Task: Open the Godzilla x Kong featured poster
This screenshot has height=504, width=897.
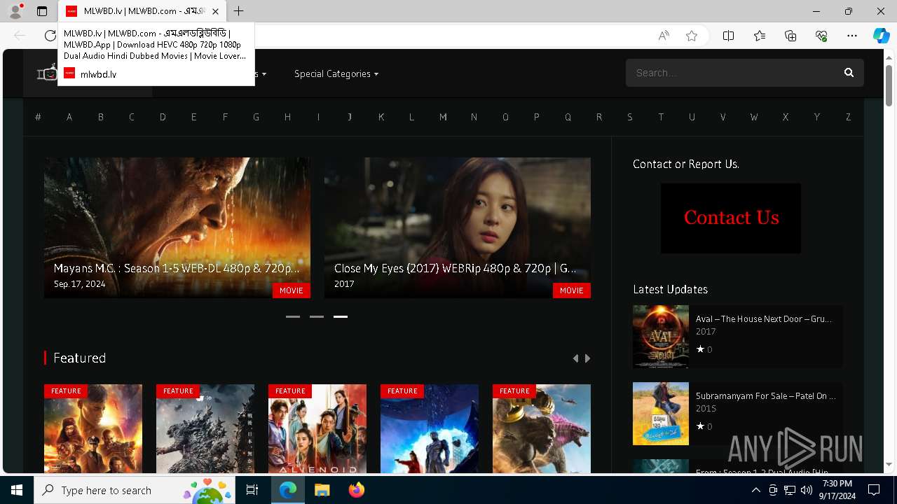Action: coord(542,429)
